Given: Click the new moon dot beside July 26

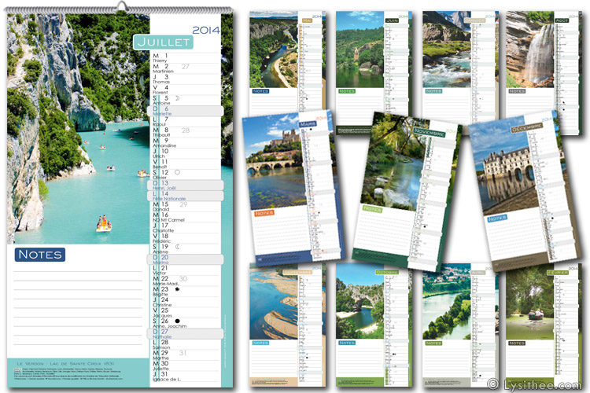Looking at the screenshot, I should (177, 321).
